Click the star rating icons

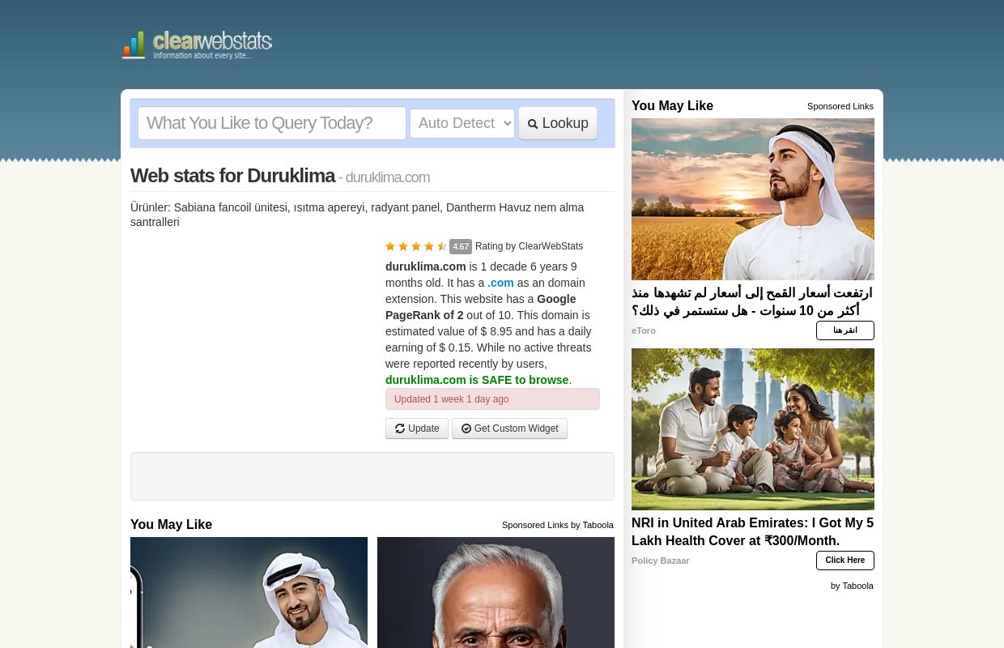coord(416,246)
